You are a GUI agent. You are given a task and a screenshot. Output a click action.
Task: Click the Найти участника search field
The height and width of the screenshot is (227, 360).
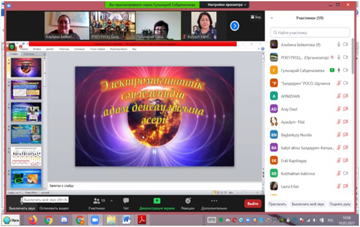pyautogui.click(x=310, y=32)
